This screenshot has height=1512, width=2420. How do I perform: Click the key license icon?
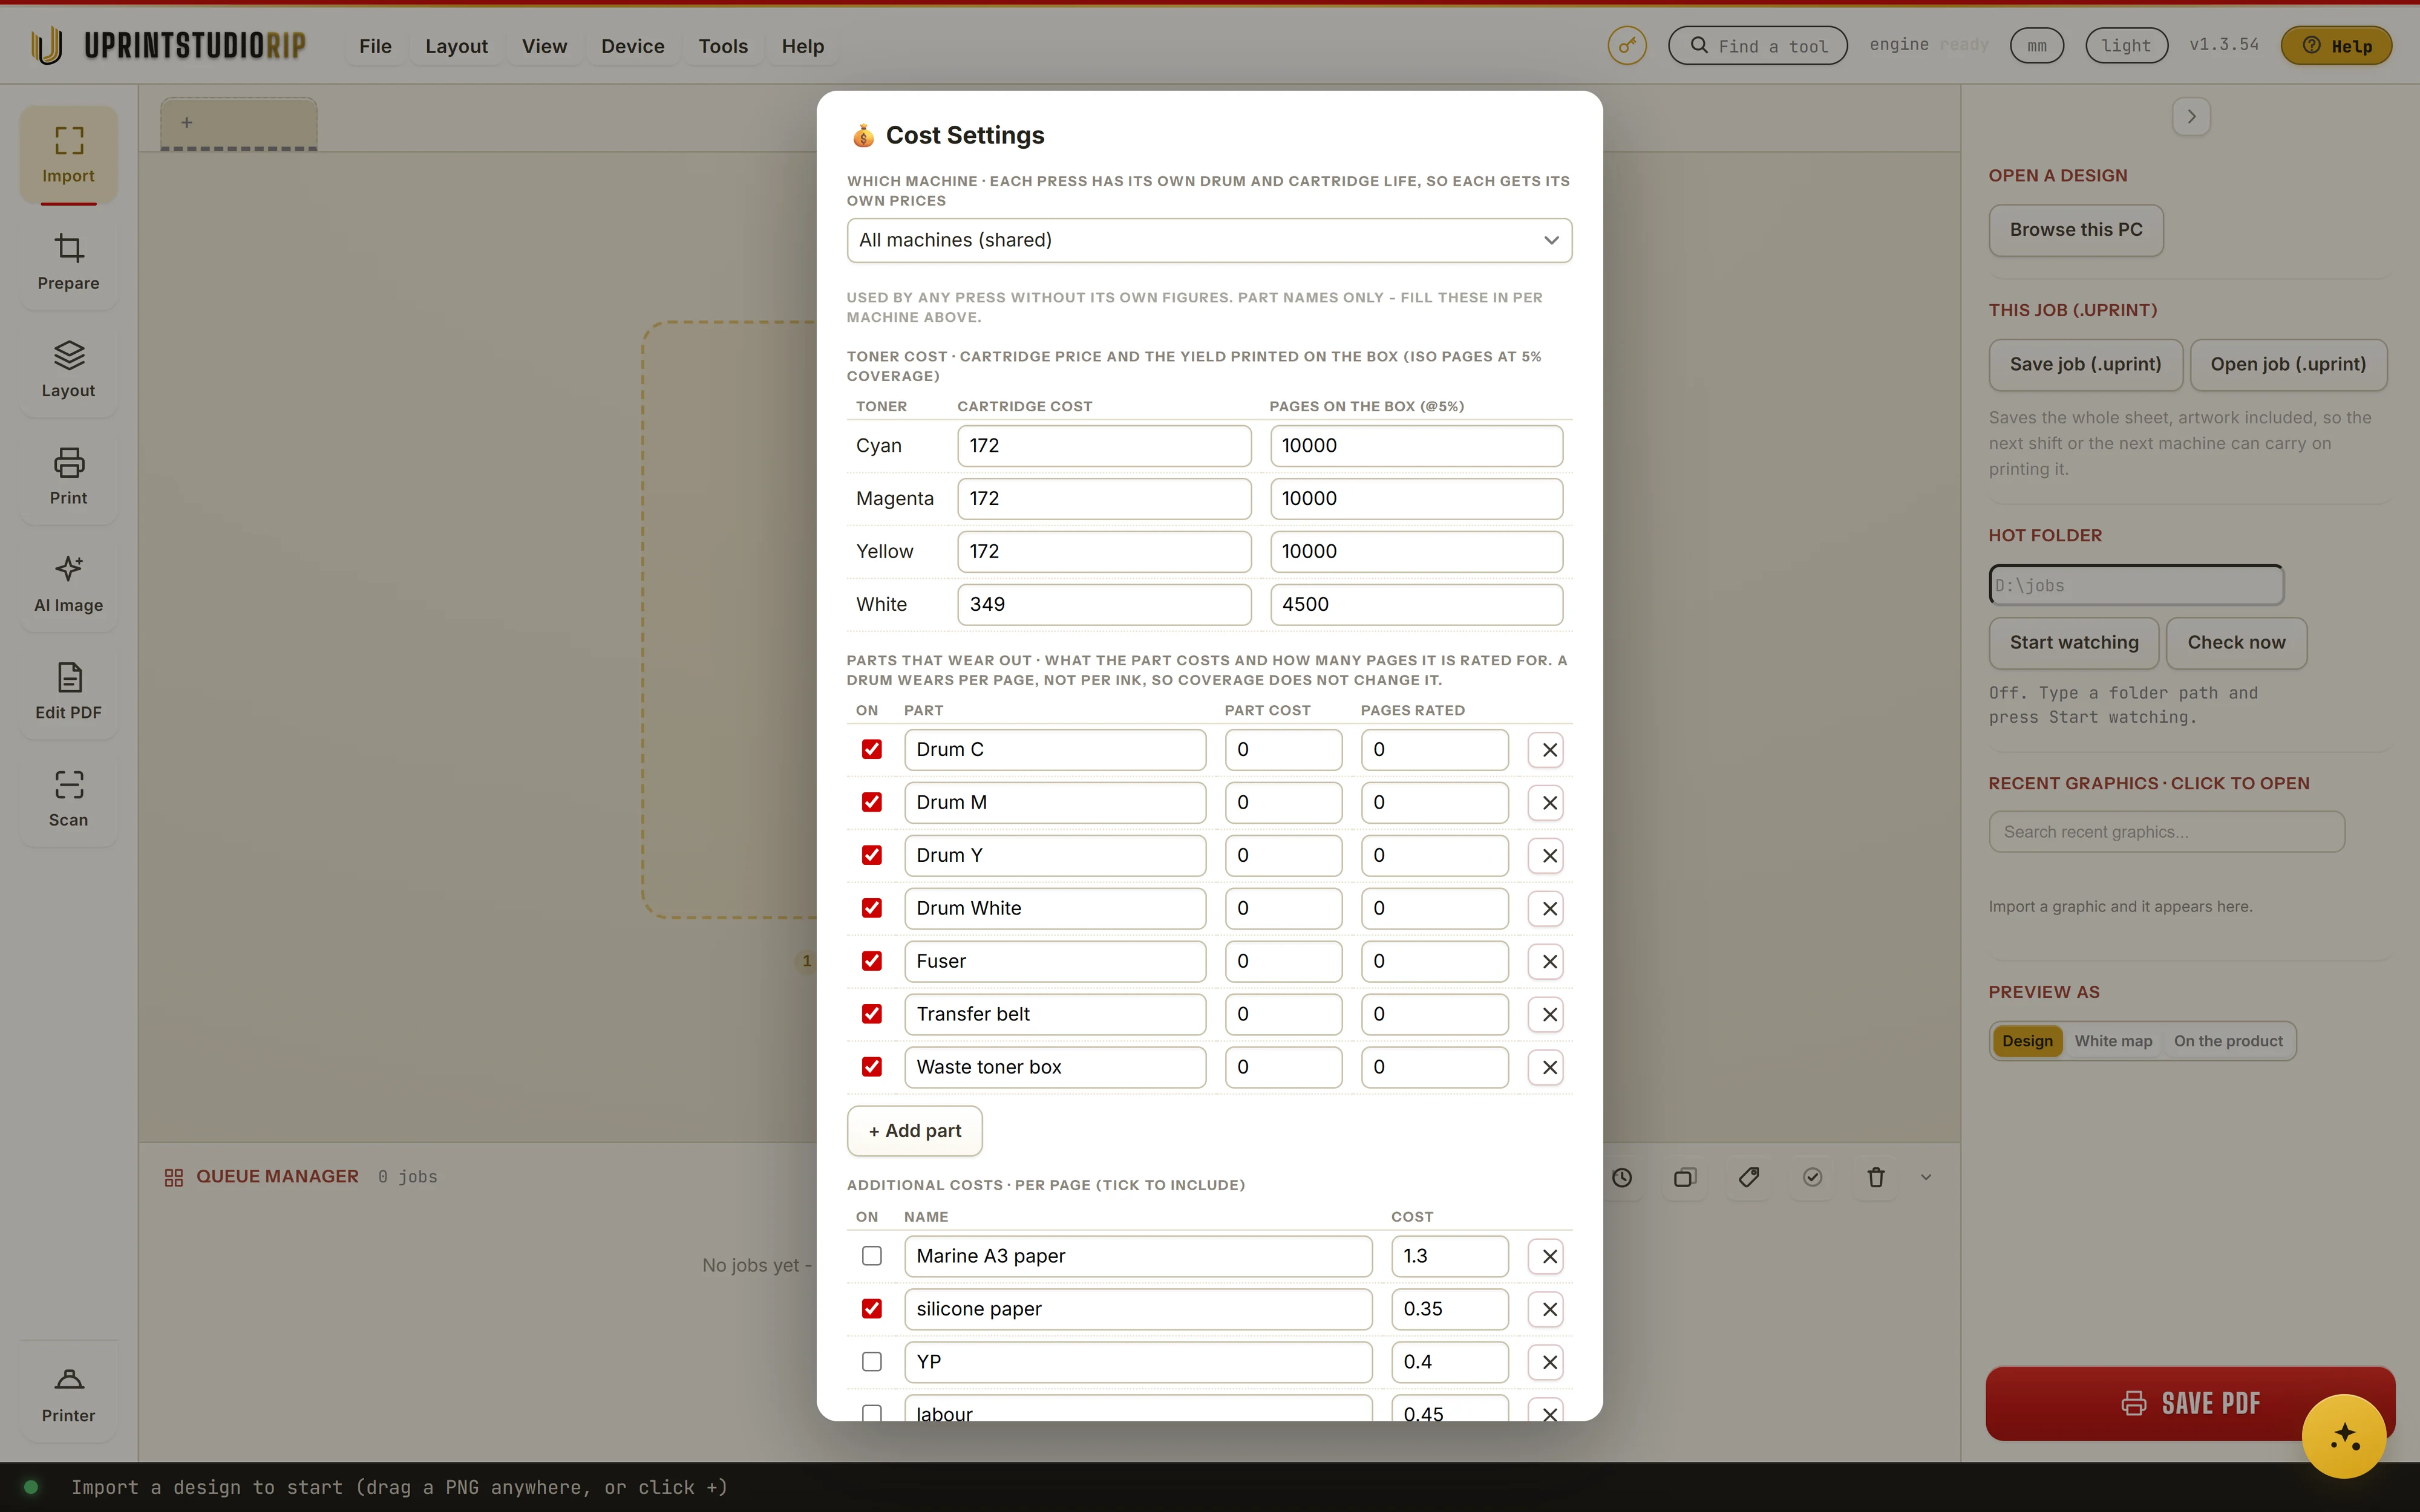[1627, 46]
